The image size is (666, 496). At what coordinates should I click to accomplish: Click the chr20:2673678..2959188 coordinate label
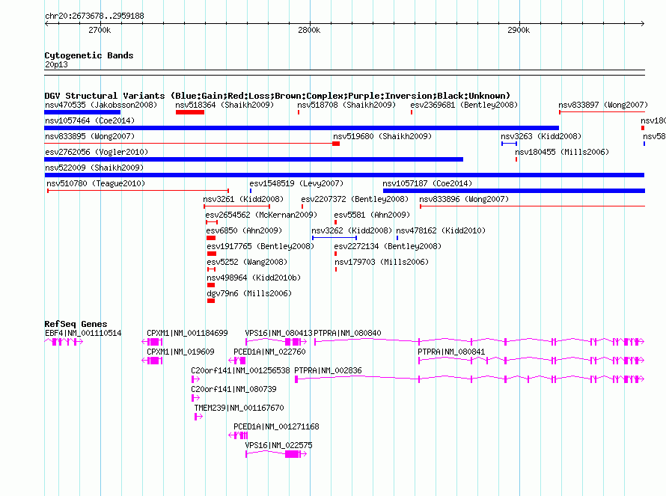[x=94, y=16]
